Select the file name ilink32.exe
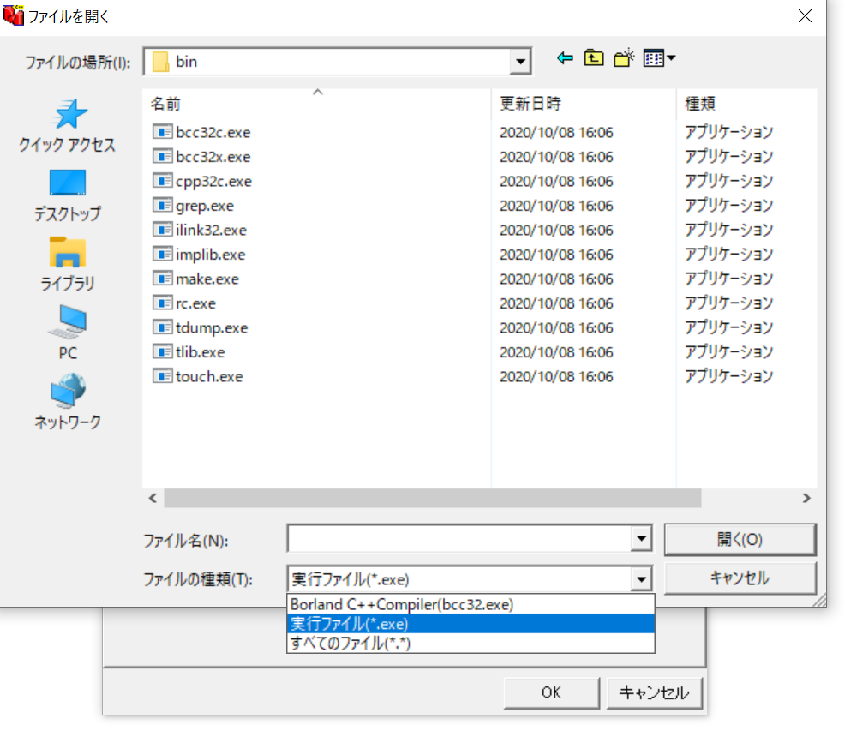This screenshot has height=737, width=845. 211,230
